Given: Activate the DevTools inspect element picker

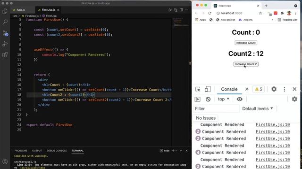Looking at the screenshot, I should pos(198,89).
